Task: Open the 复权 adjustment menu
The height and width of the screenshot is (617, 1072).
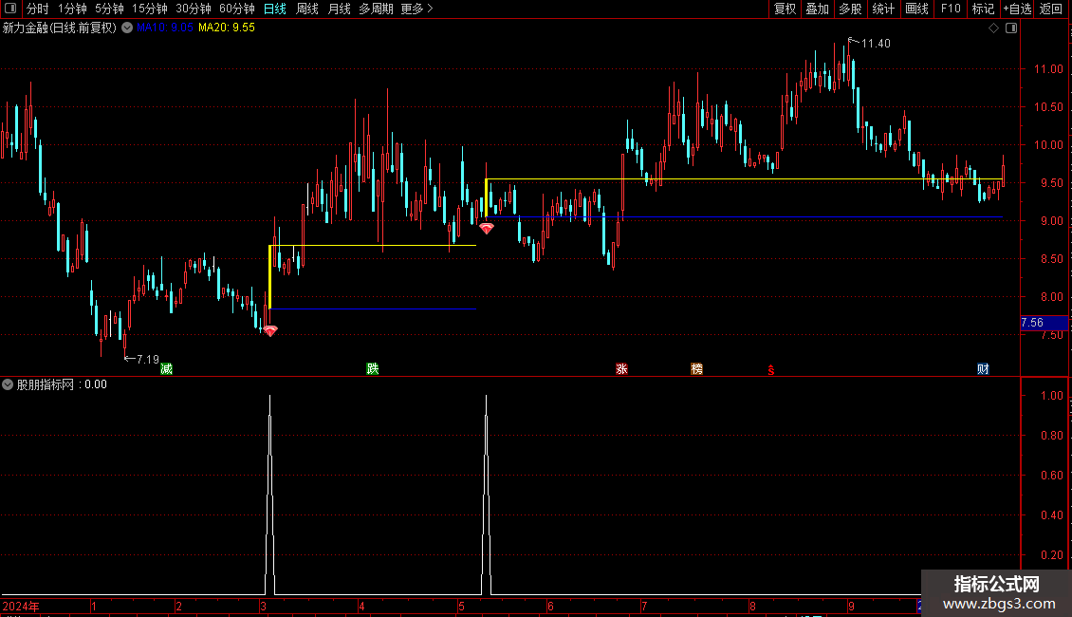Action: (x=785, y=9)
